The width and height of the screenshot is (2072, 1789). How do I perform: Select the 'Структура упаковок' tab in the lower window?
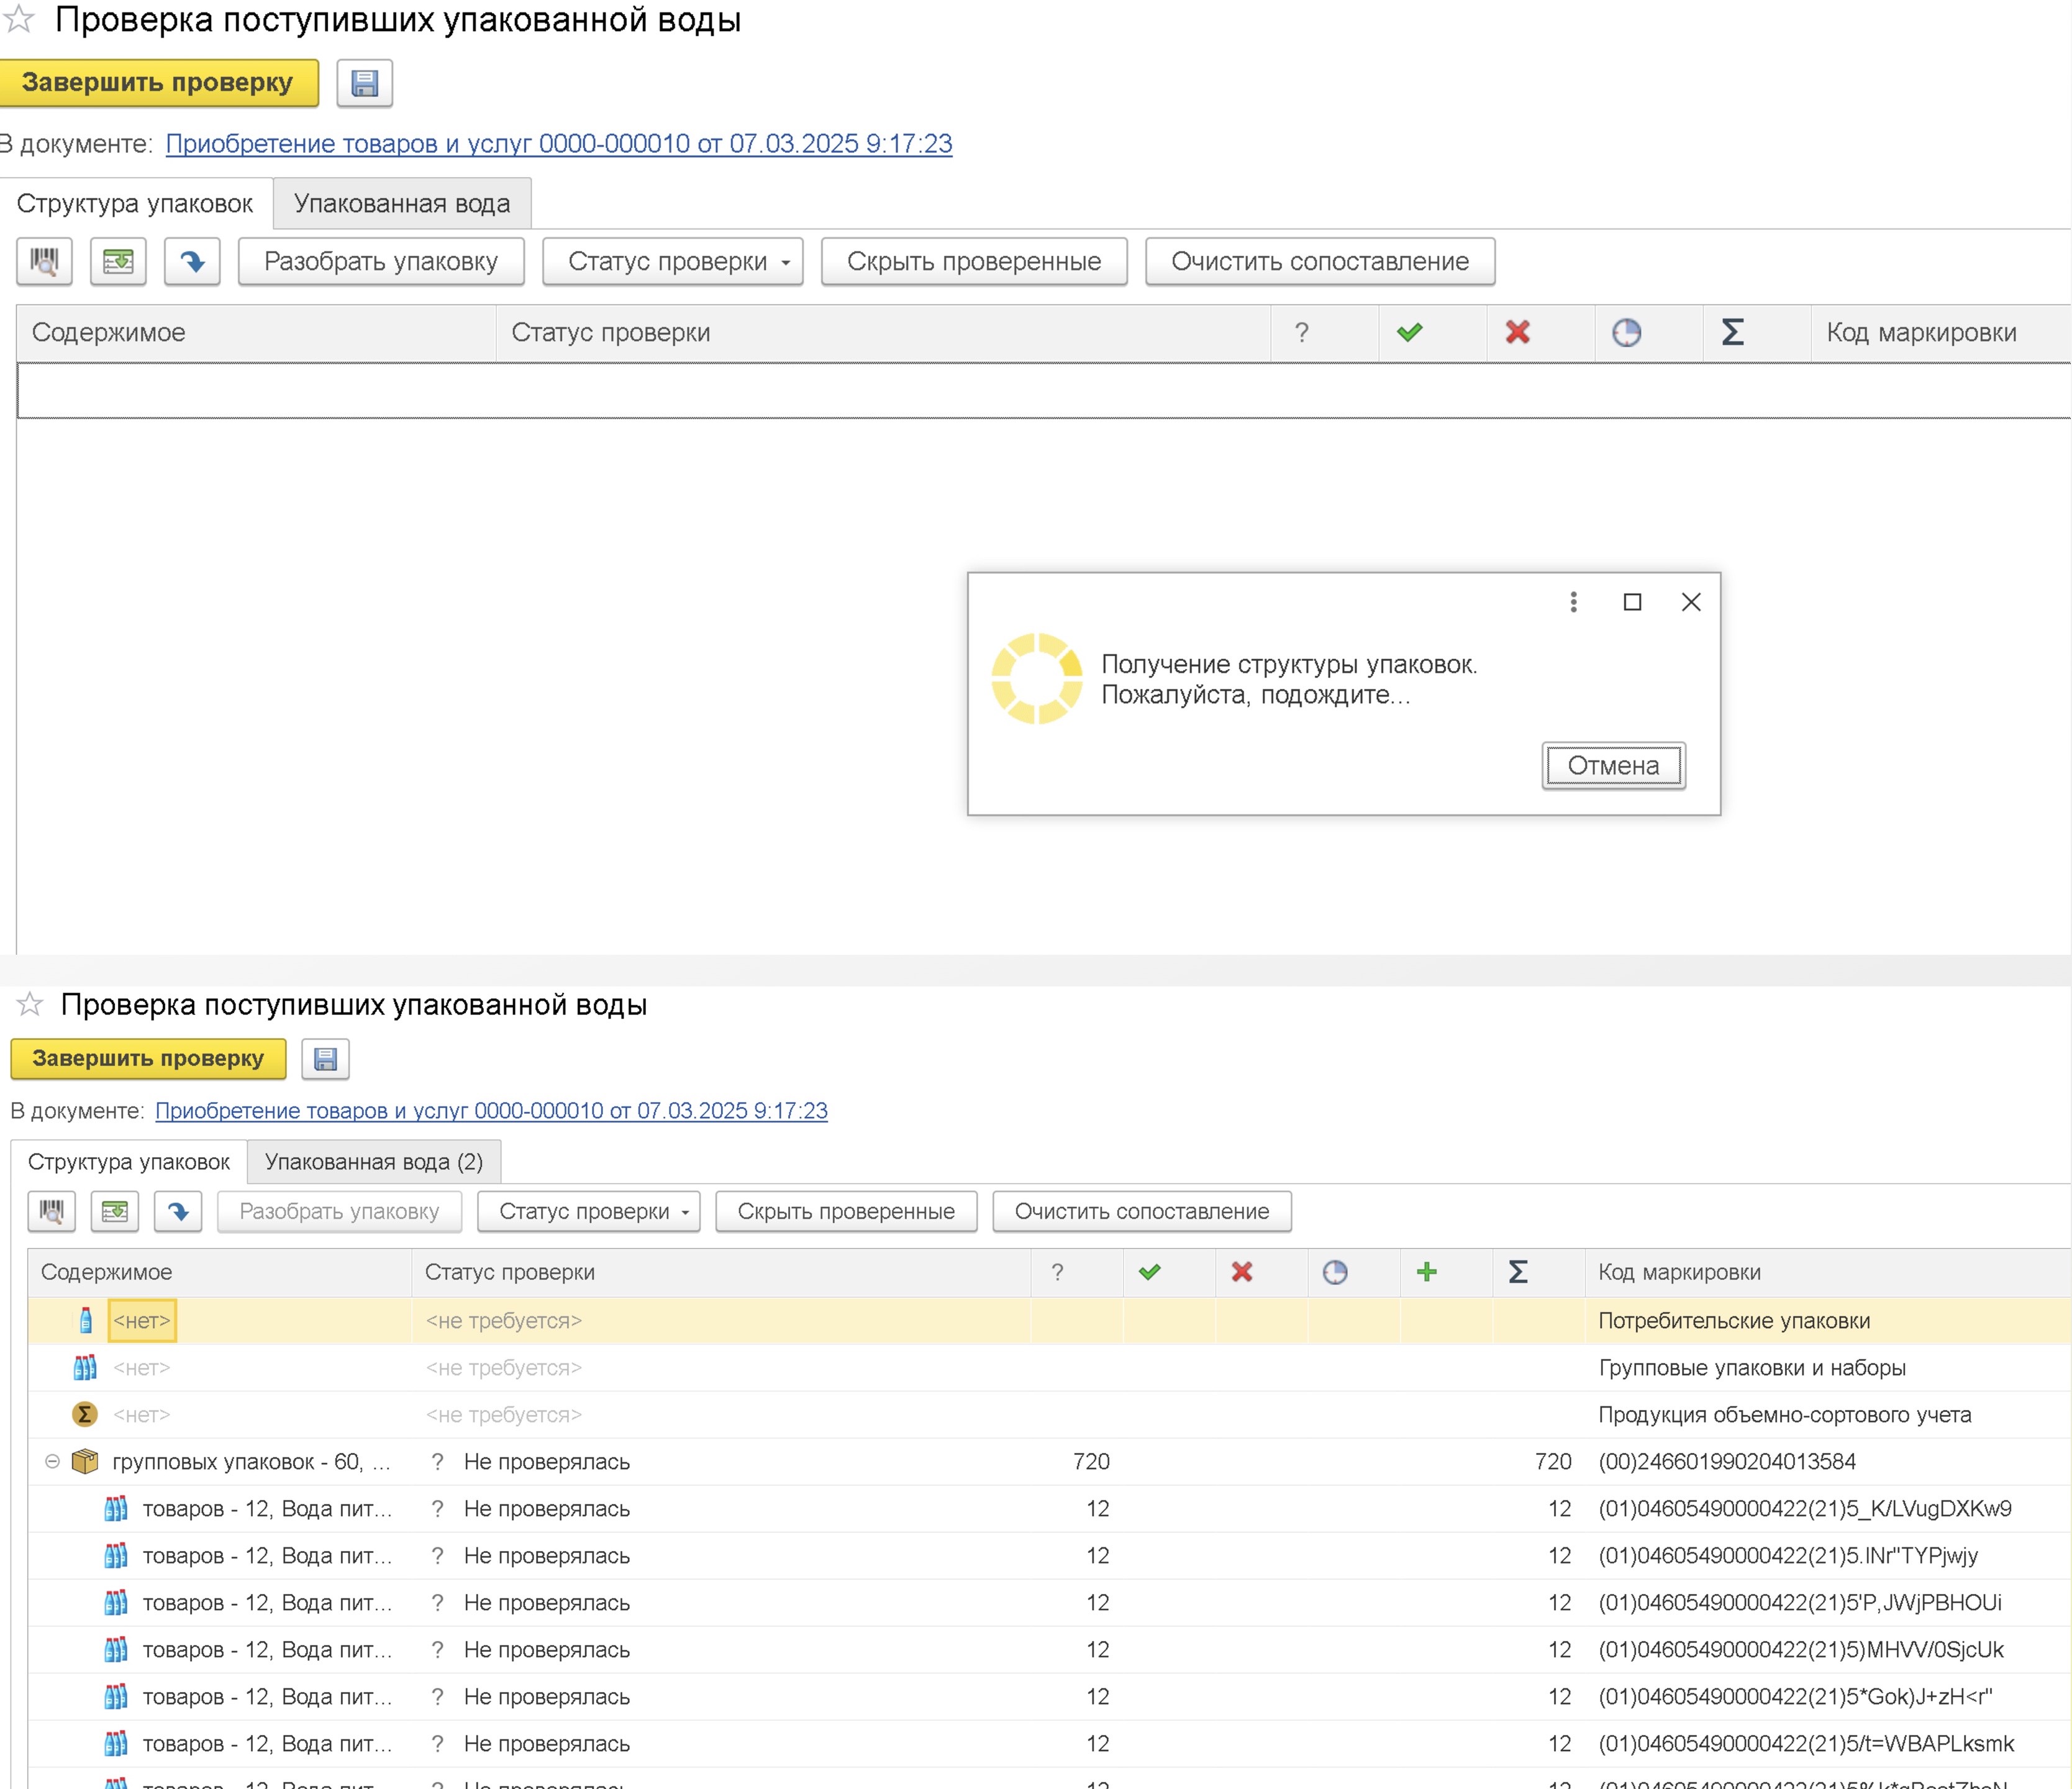click(x=129, y=1162)
